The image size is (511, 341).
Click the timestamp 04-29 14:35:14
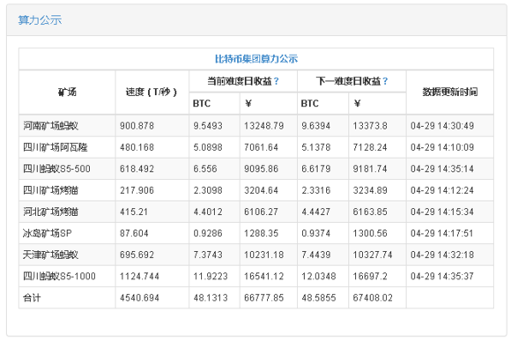442,168
